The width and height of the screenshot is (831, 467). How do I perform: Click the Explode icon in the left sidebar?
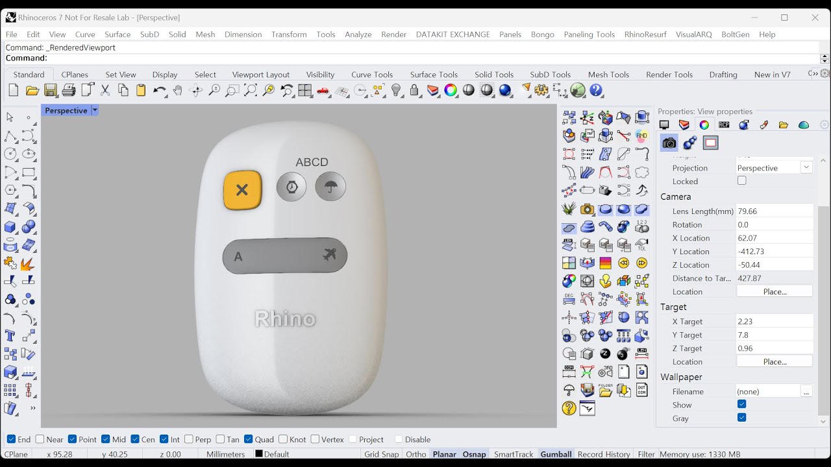29,263
